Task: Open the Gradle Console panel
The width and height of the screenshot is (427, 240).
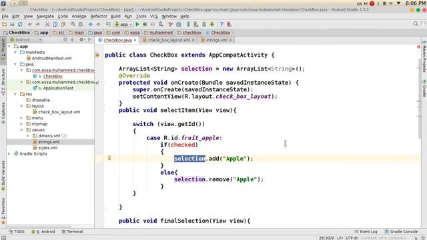Action: [x=401, y=231]
